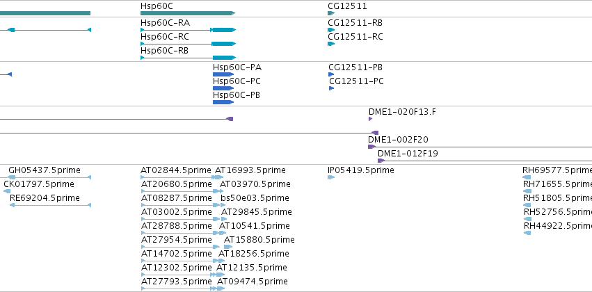
Task: Select EST AT27954.5prime label
Action: click(x=176, y=241)
